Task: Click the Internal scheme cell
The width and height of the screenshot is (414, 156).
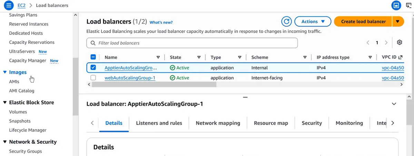Action: coord(259,68)
